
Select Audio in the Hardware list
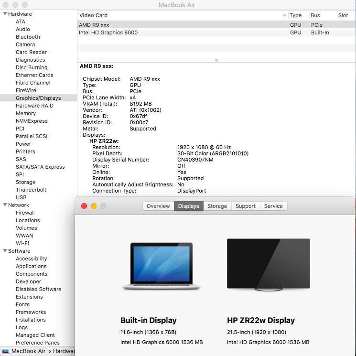(x=23, y=29)
